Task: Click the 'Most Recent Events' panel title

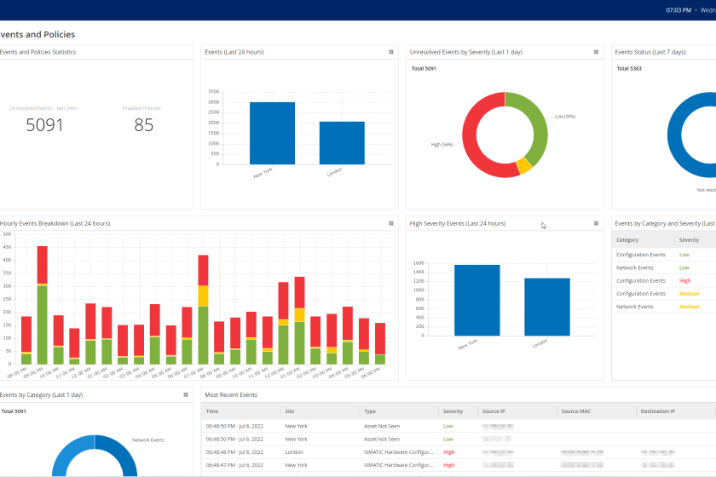Action: [x=231, y=395]
